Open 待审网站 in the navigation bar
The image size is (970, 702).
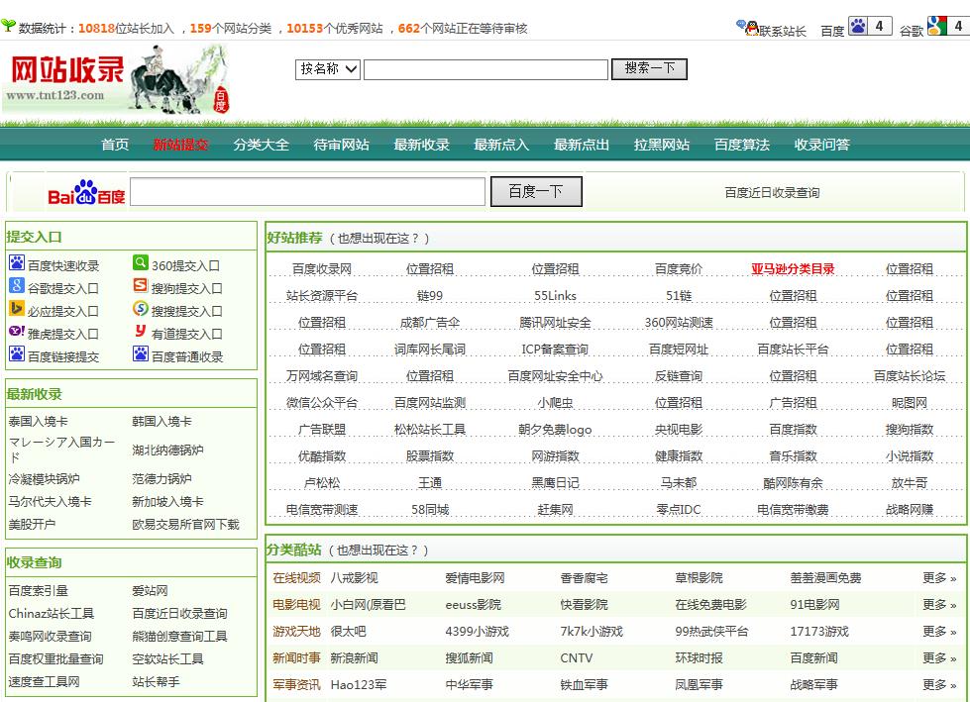pyautogui.click(x=342, y=145)
